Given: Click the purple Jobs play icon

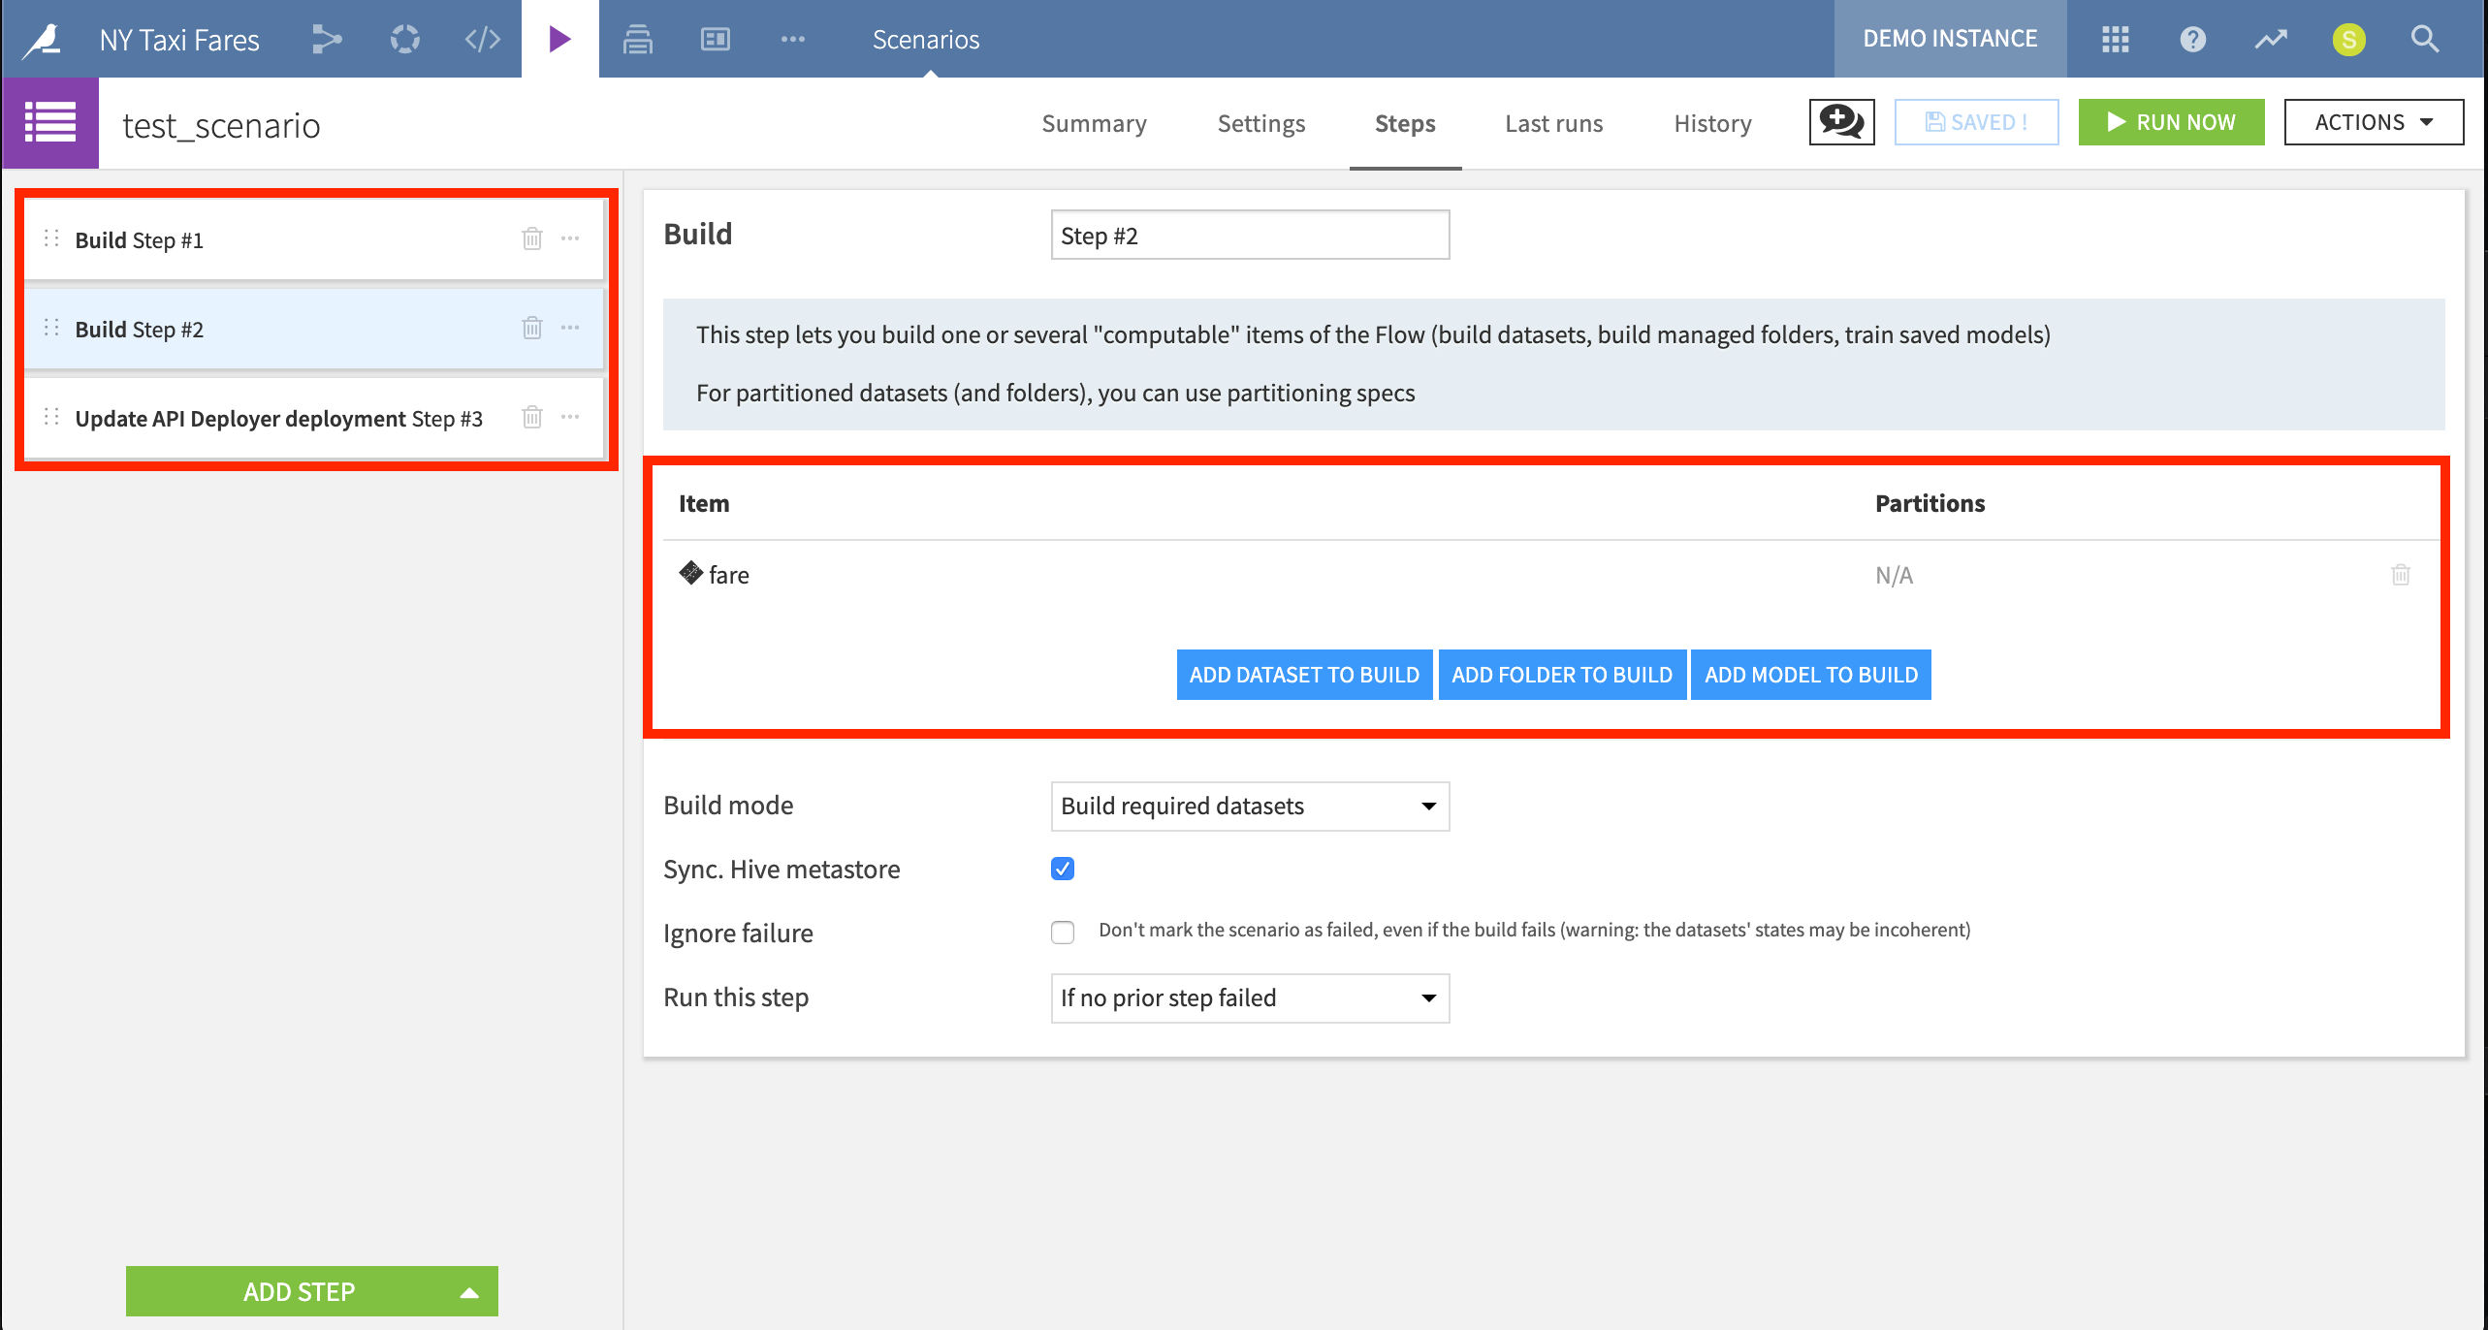Looking at the screenshot, I should pos(559,39).
